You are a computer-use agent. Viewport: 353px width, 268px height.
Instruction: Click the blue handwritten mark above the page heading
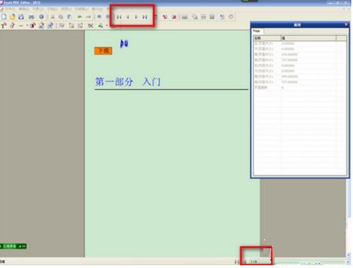click(x=124, y=44)
